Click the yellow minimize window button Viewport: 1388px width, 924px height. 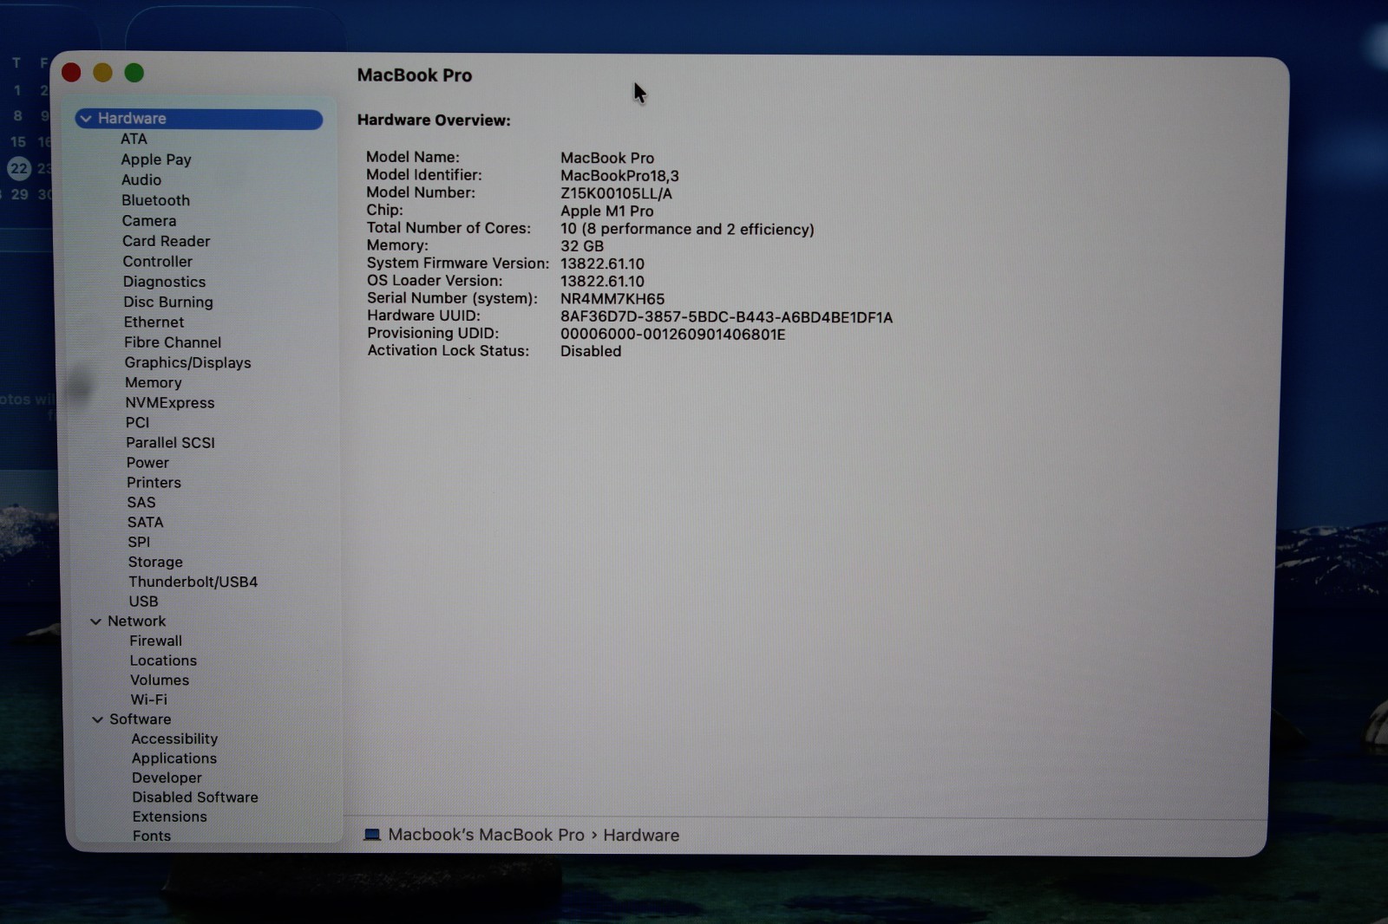point(102,73)
